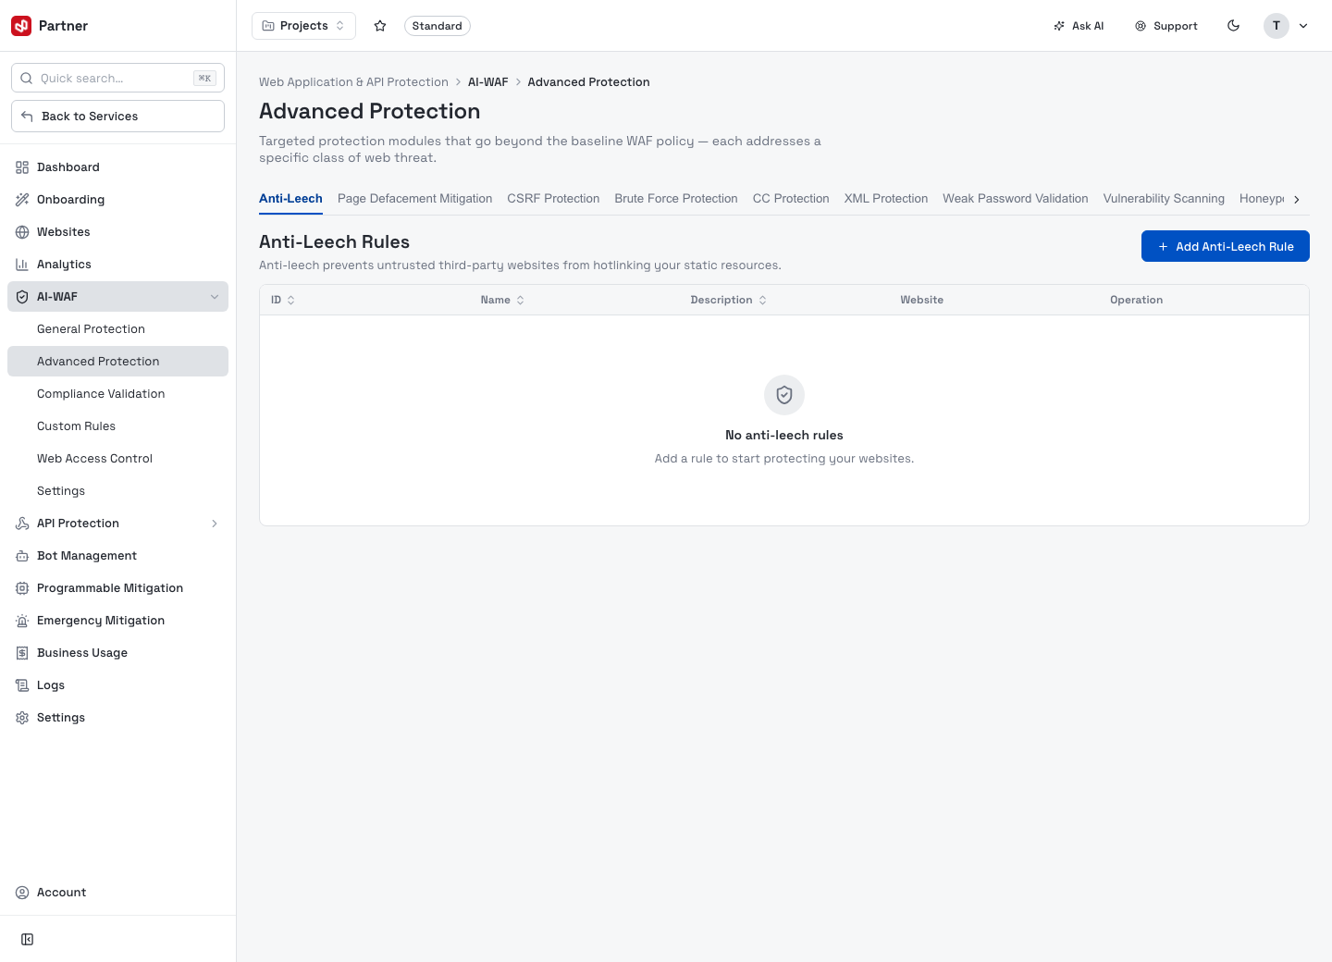Click Add Anti-Leech Rule button
This screenshot has height=962, width=1332.
1226,246
